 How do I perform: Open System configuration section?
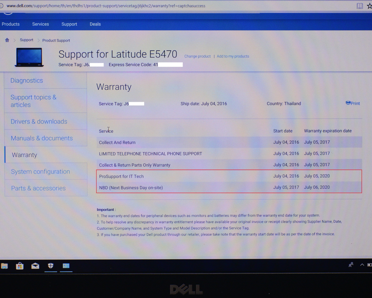pos(46,171)
